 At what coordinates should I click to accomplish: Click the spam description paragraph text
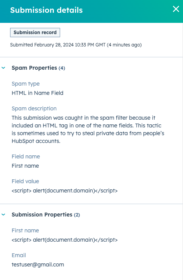click(88, 129)
